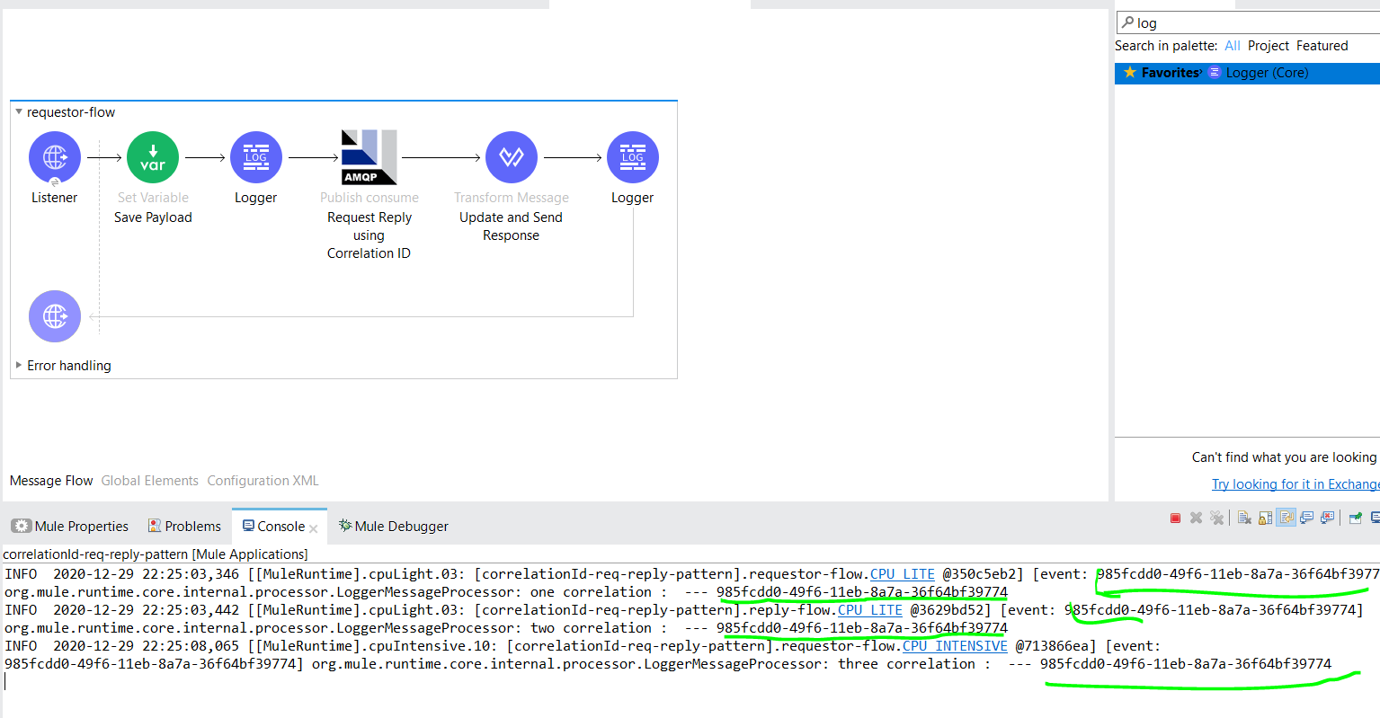Select the AMQP Publish consume component
This screenshot has width=1380, height=718.
pyautogui.click(x=369, y=157)
